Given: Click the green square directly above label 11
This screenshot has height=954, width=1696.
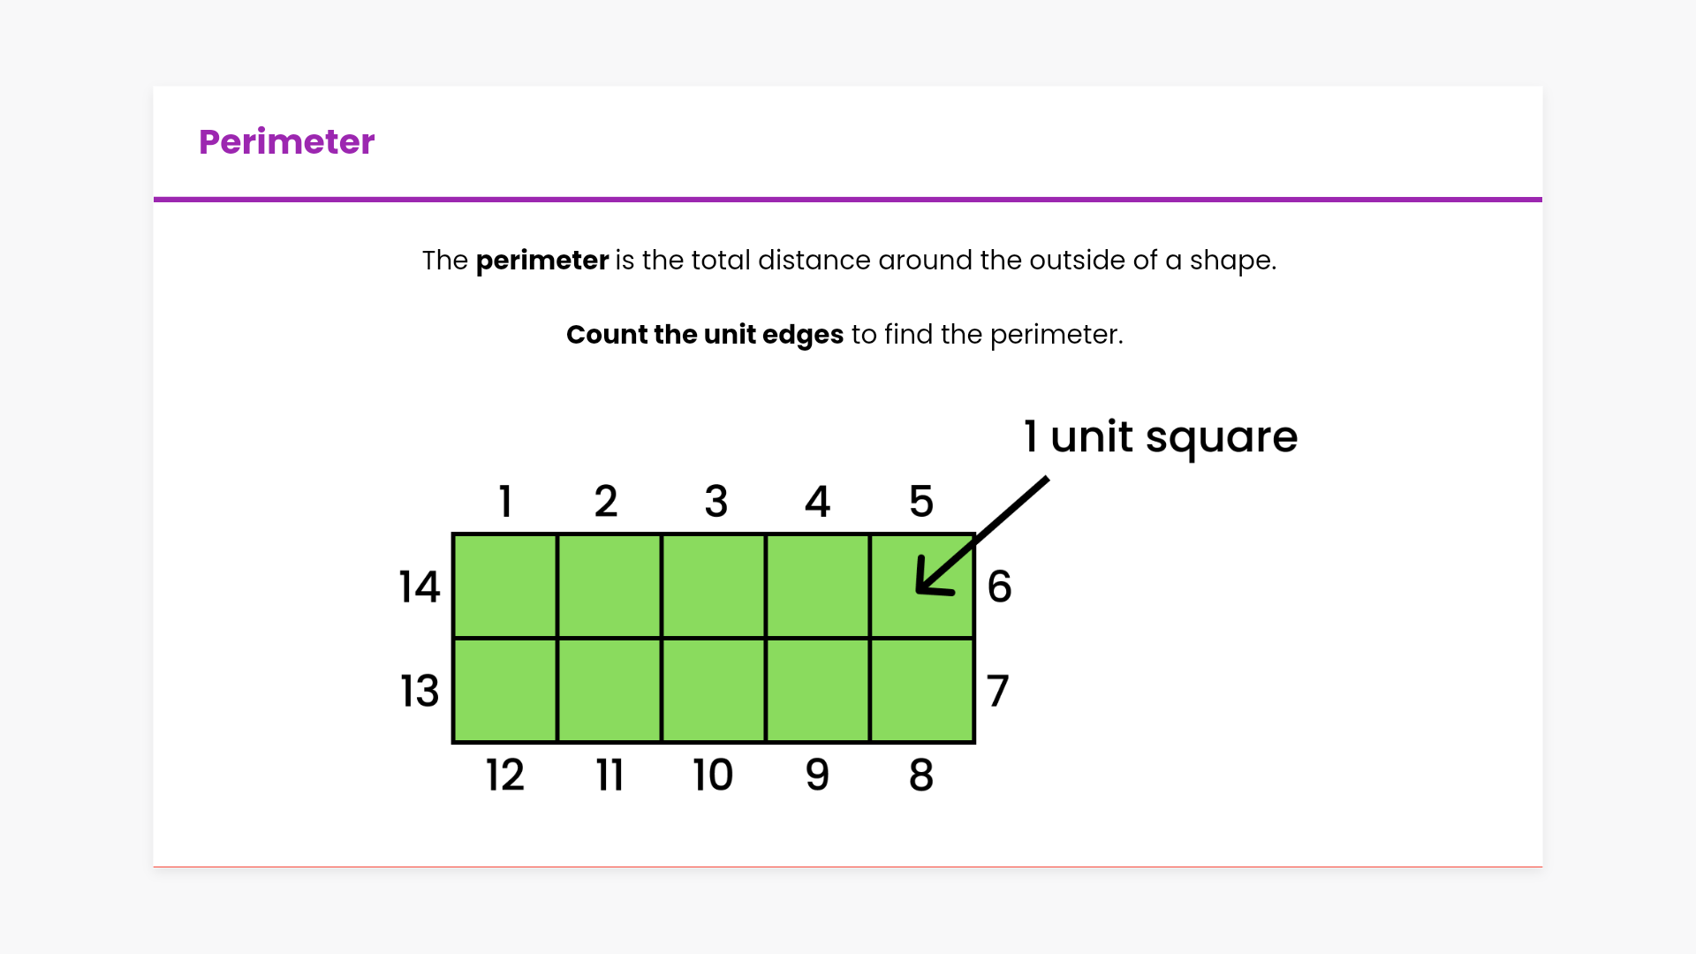Looking at the screenshot, I should pyautogui.click(x=609, y=690).
